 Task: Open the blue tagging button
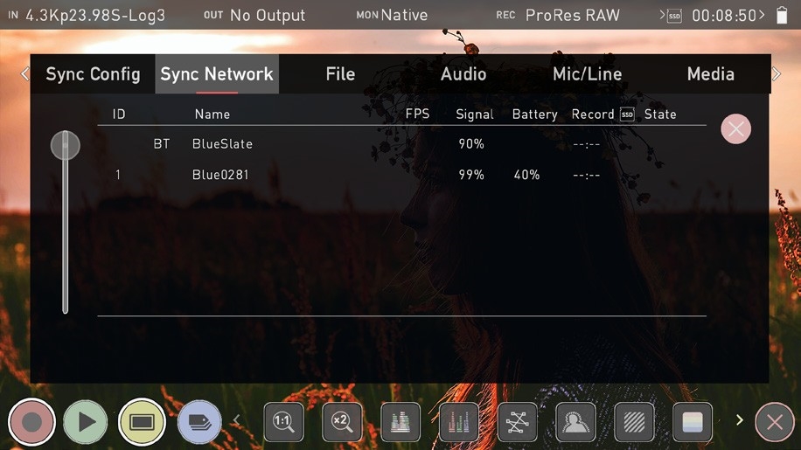pyautogui.click(x=199, y=422)
